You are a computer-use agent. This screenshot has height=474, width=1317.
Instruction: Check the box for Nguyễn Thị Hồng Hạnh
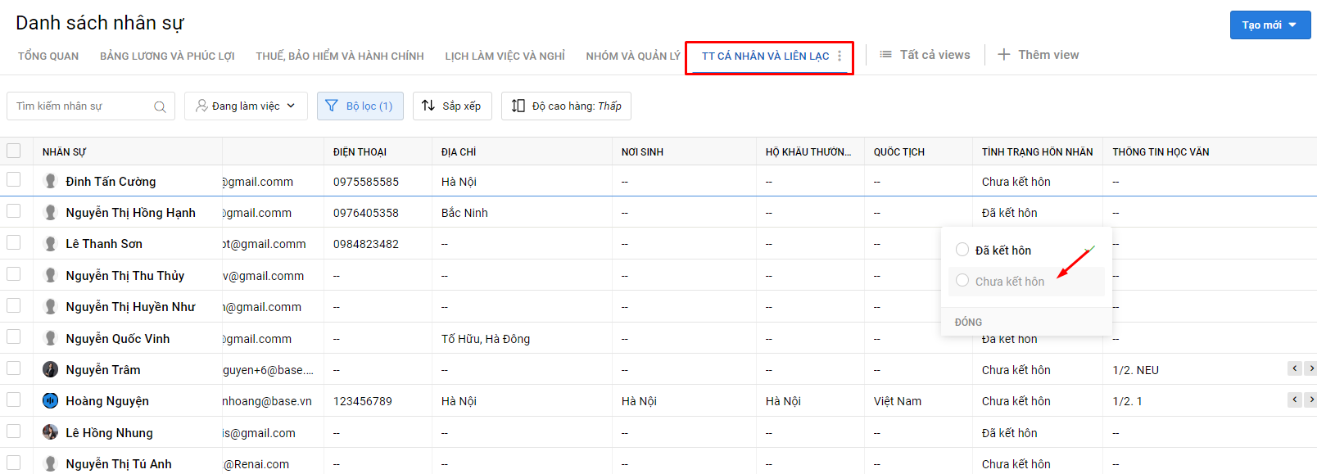[x=14, y=211]
